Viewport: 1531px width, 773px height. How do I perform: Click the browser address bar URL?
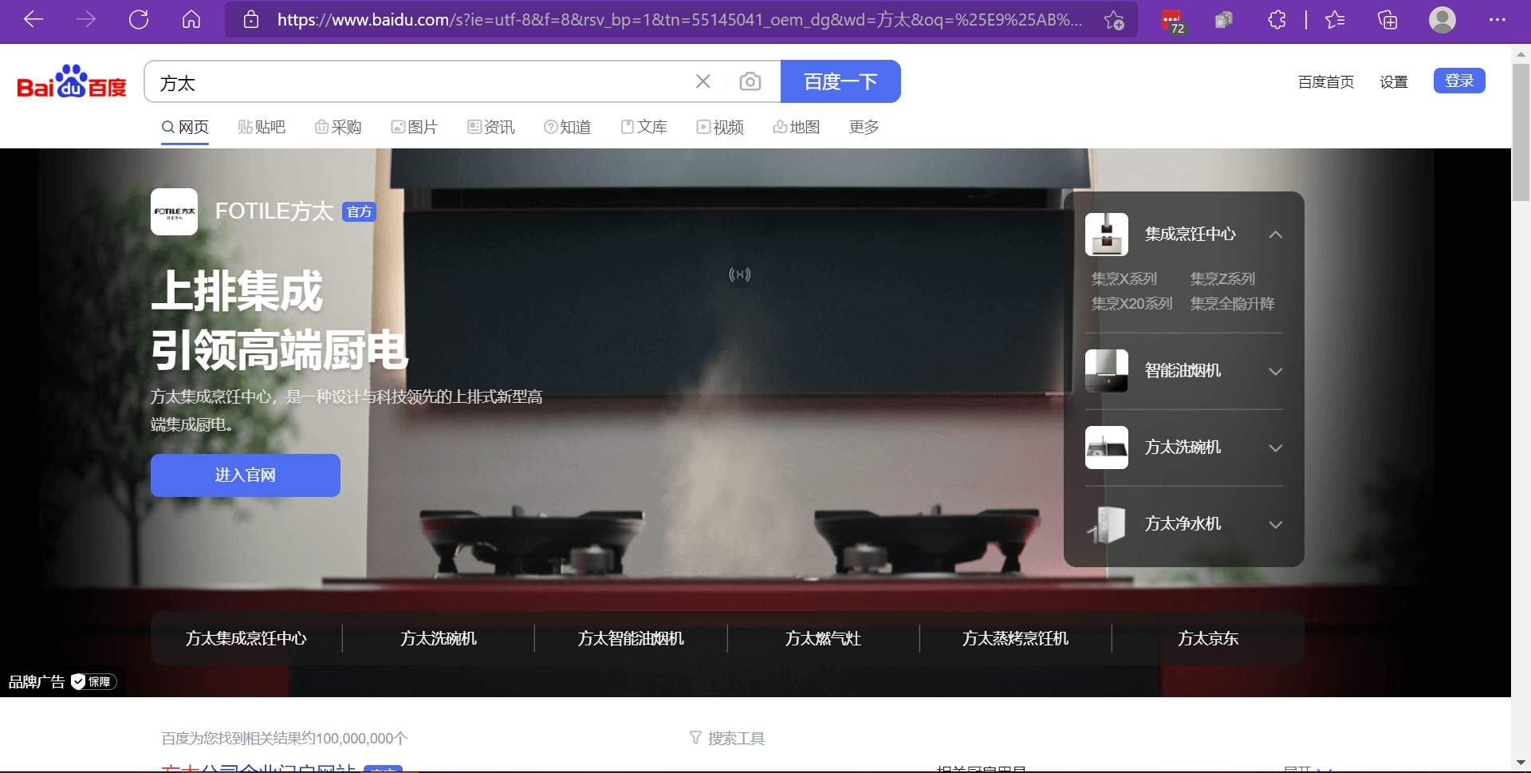tap(679, 19)
